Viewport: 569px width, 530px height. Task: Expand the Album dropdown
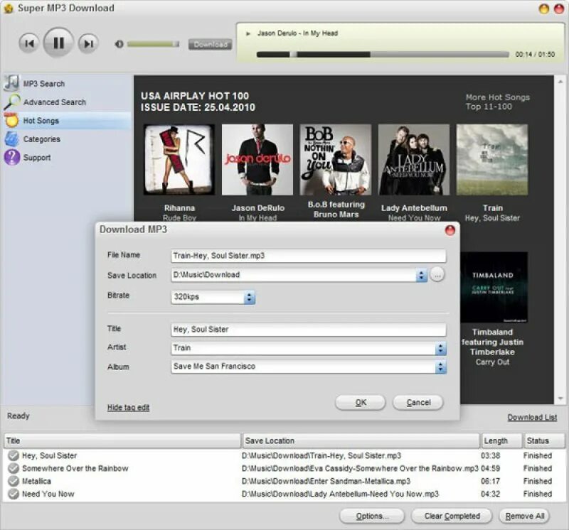tap(440, 367)
